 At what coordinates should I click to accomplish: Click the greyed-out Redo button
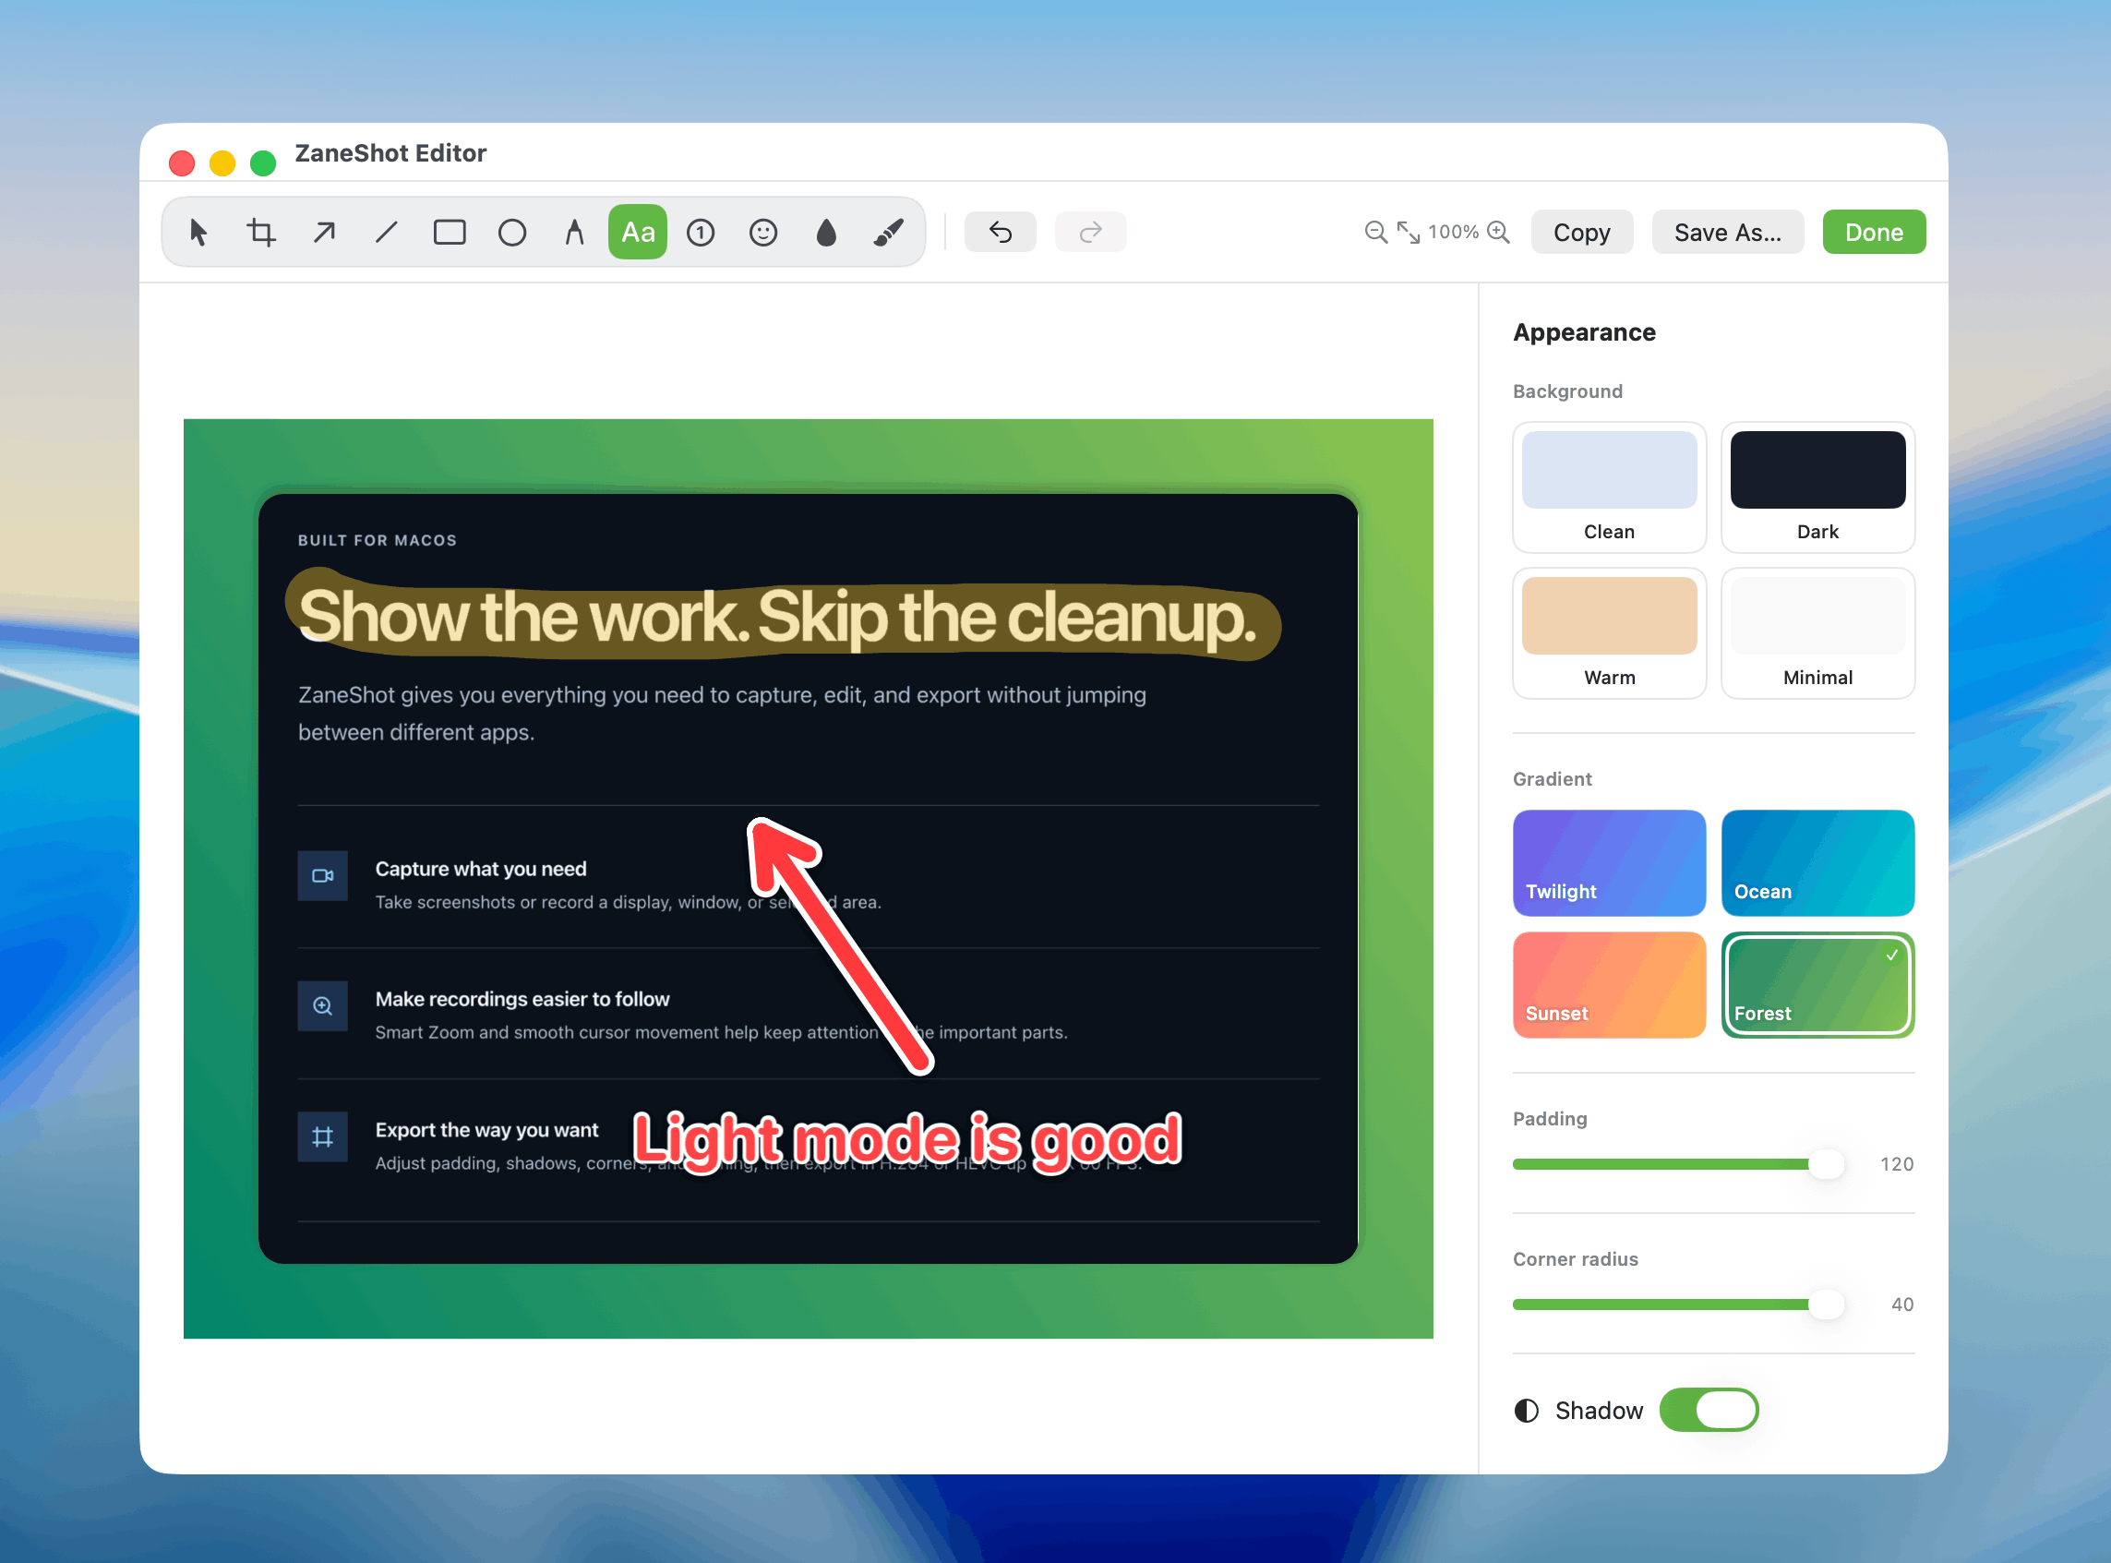tap(1089, 232)
